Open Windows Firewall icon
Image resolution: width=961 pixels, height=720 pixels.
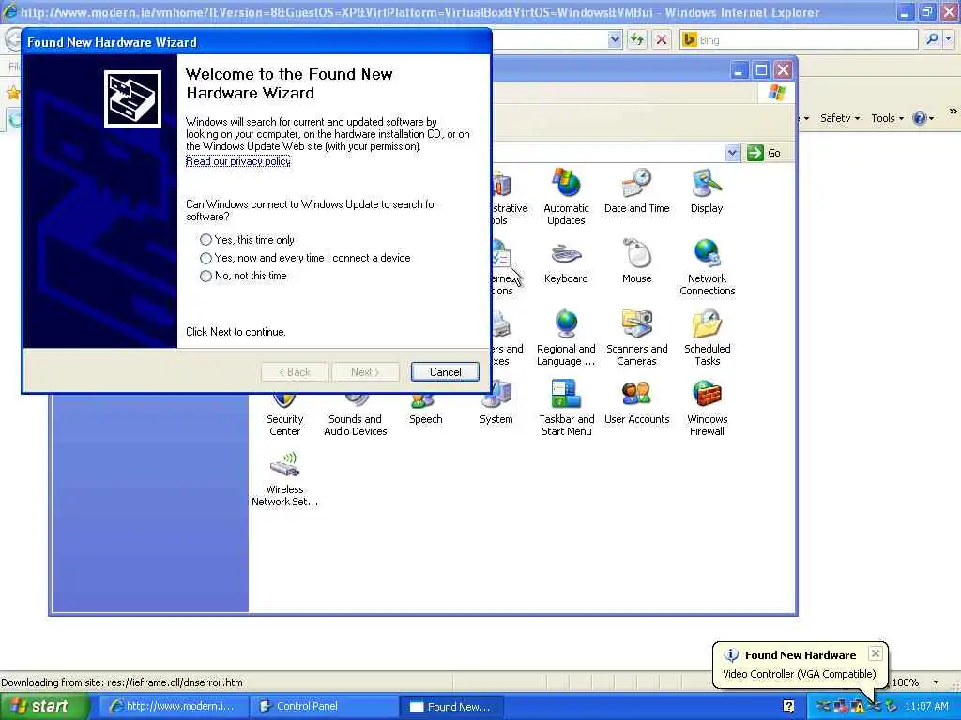point(707,408)
